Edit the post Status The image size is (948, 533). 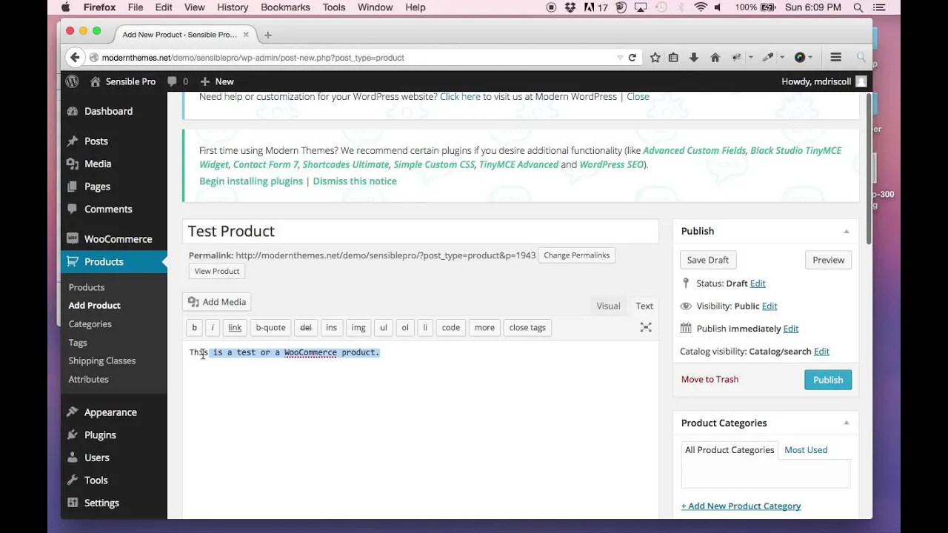[758, 284]
